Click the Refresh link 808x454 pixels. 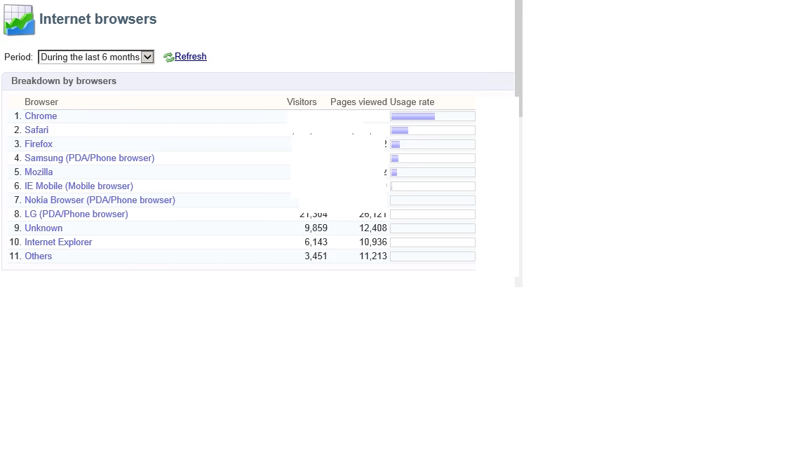[191, 57]
